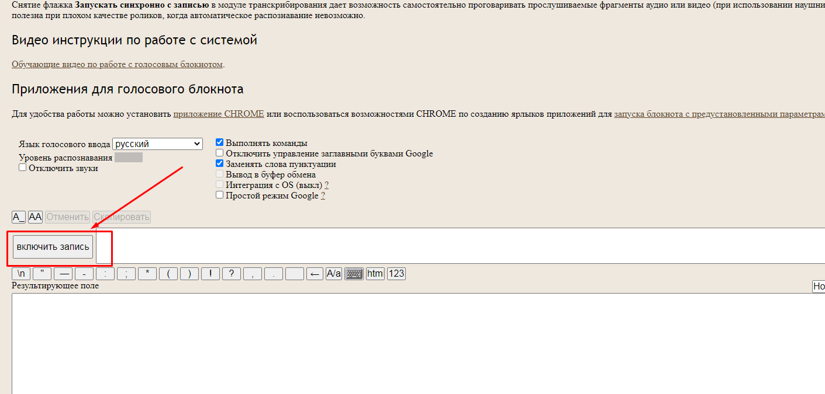Click the "включить запись" recording button

coord(53,247)
